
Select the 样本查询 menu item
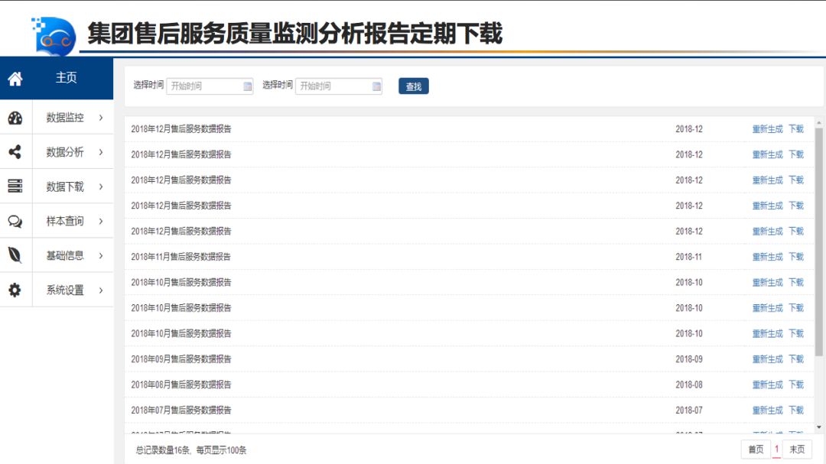point(65,221)
